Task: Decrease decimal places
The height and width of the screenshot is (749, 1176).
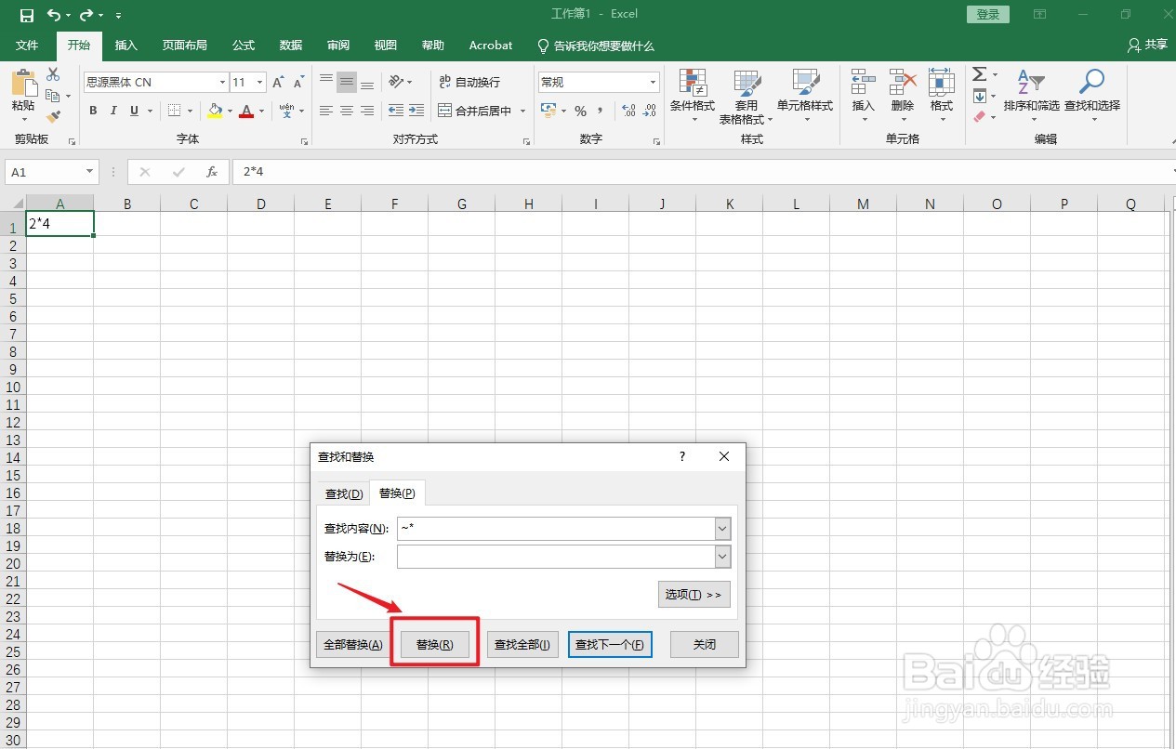Action: [649, 111]
